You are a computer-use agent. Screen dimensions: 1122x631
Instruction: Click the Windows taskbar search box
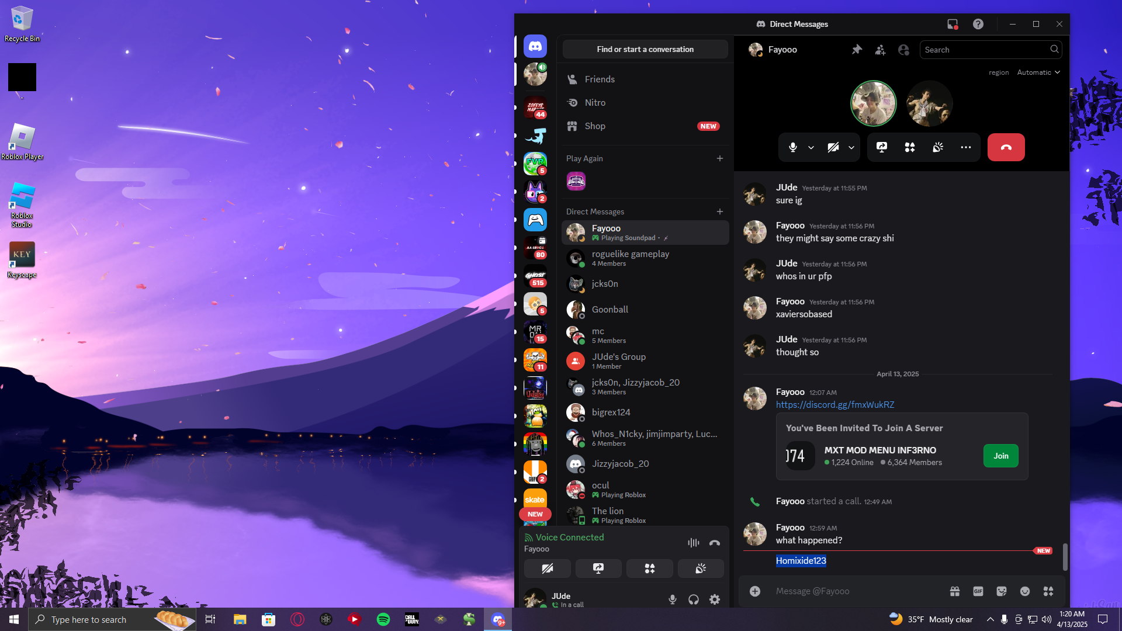[x=112, y=619]
